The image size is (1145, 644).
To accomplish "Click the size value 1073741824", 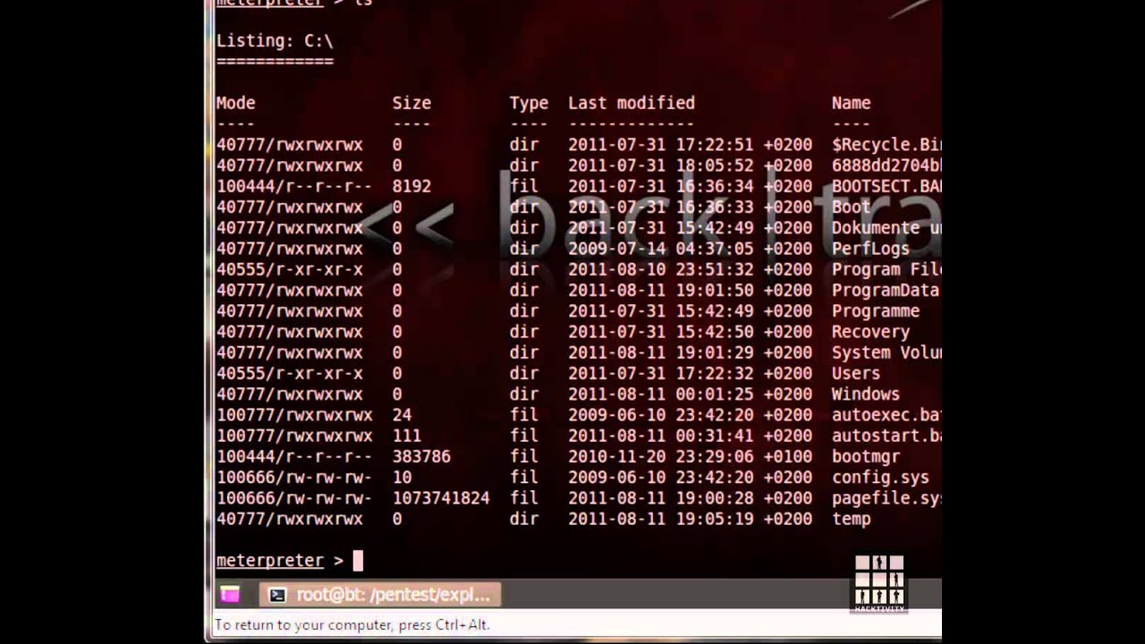I will 441,498.
